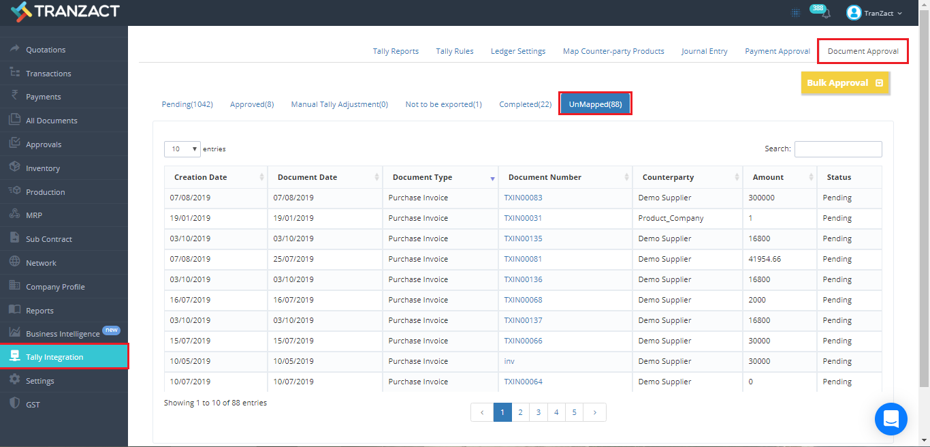
Task: Open the chat support bubble
Action: (x=891, y=419)
